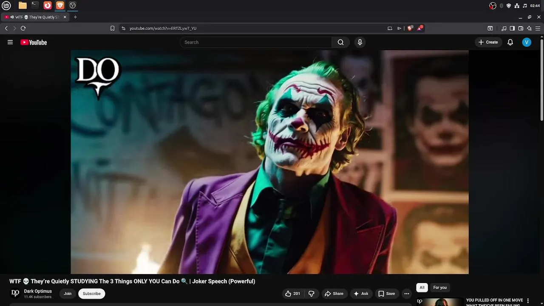Image resolution: width=544 pixels, height=306 pixels.
Task: Open the file manager from the panel
Action: pos(23,6)
